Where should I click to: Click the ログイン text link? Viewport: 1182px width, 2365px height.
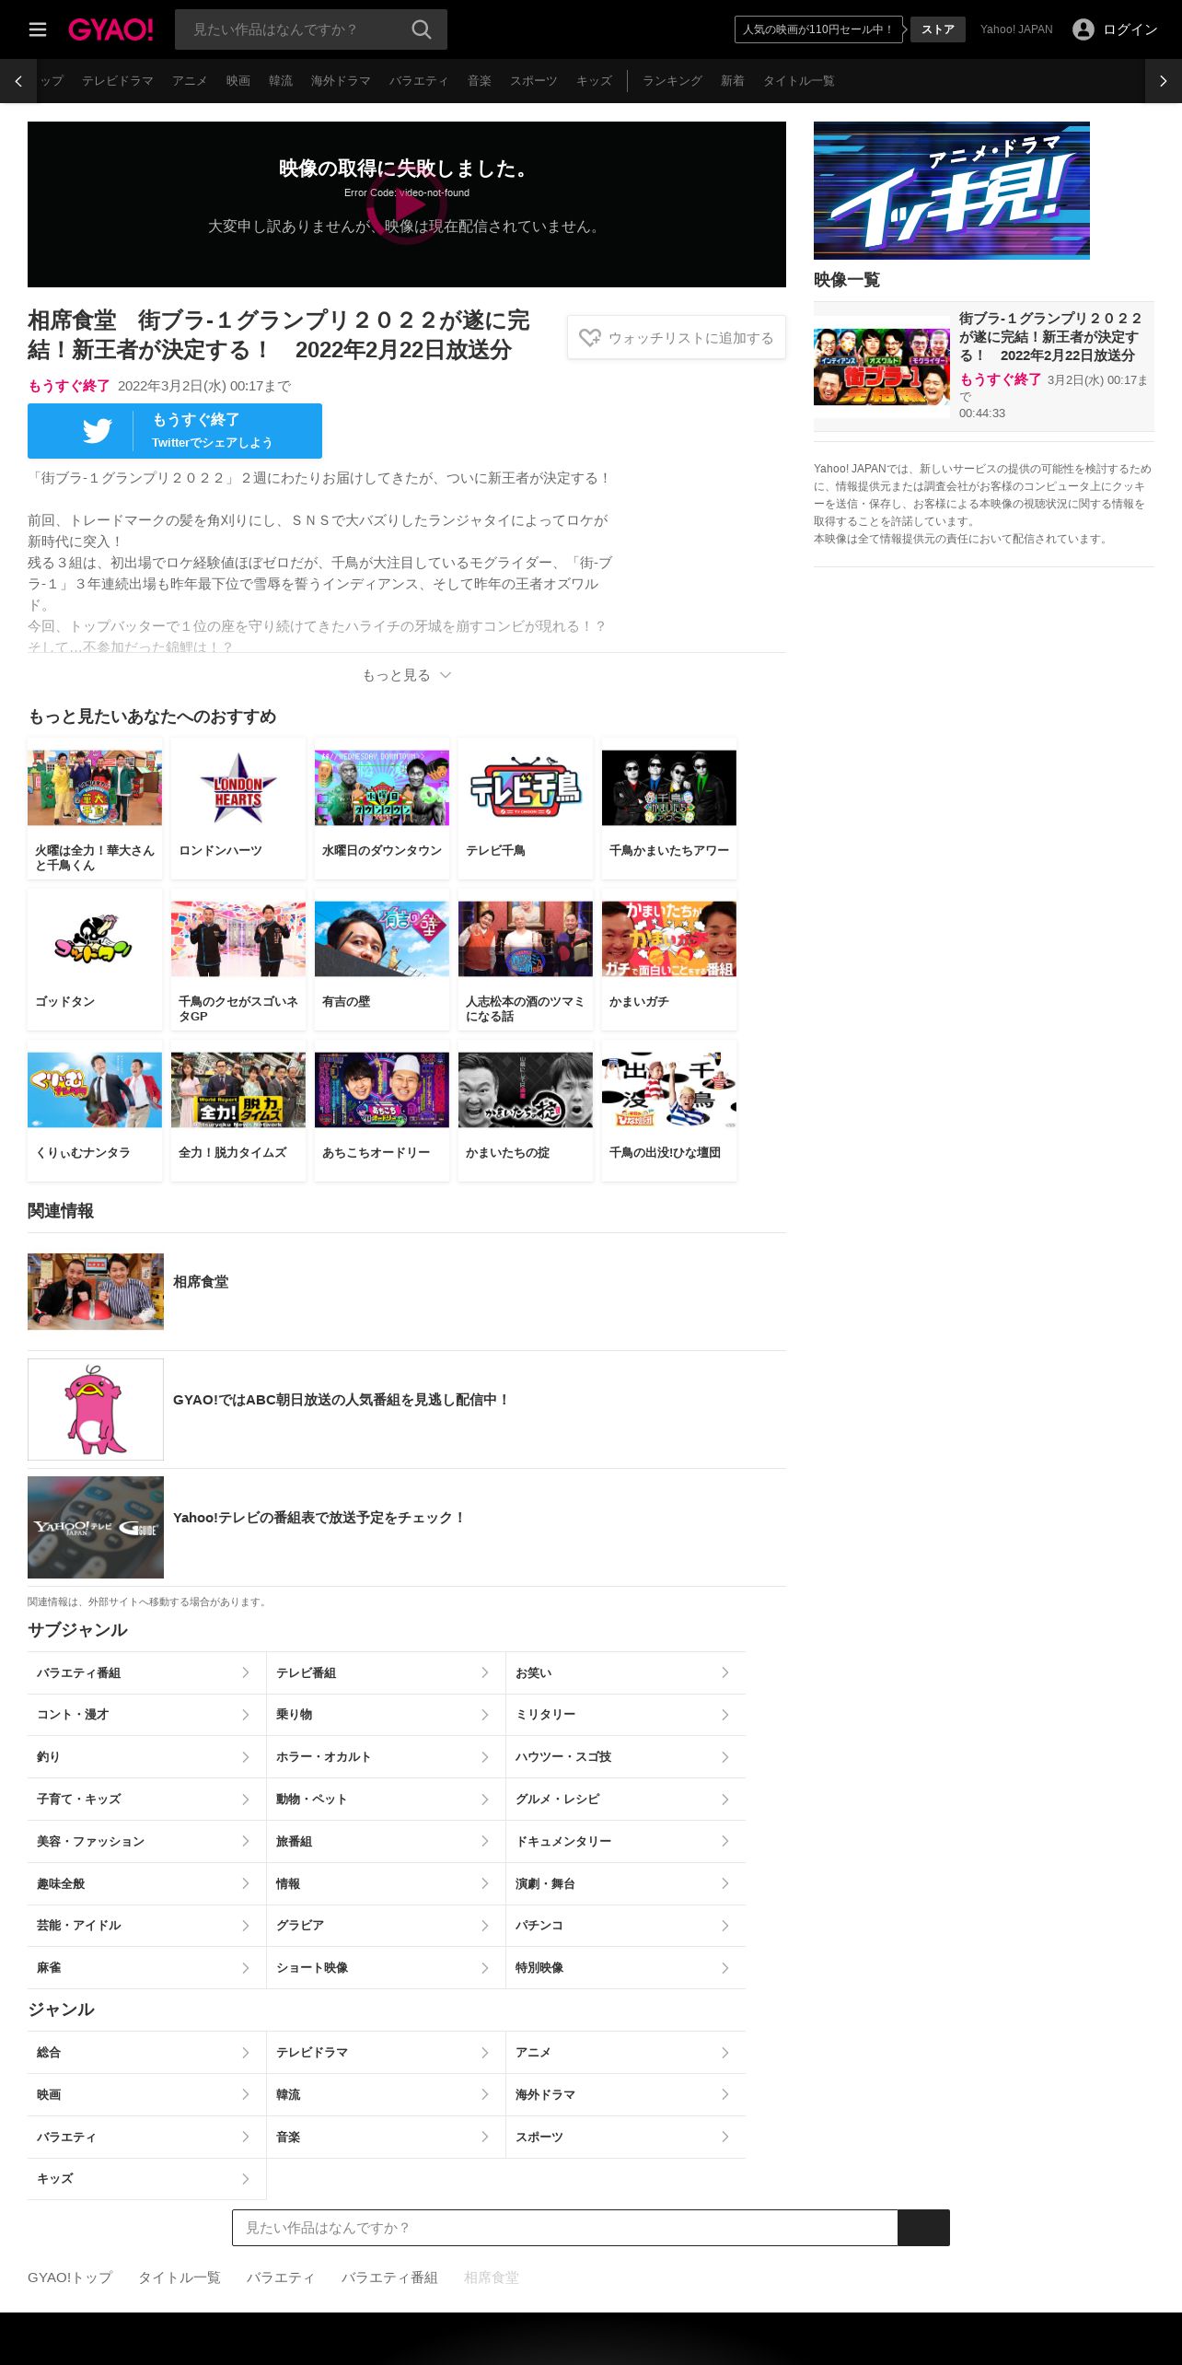pyautogui.click(x=1130, y=29)
